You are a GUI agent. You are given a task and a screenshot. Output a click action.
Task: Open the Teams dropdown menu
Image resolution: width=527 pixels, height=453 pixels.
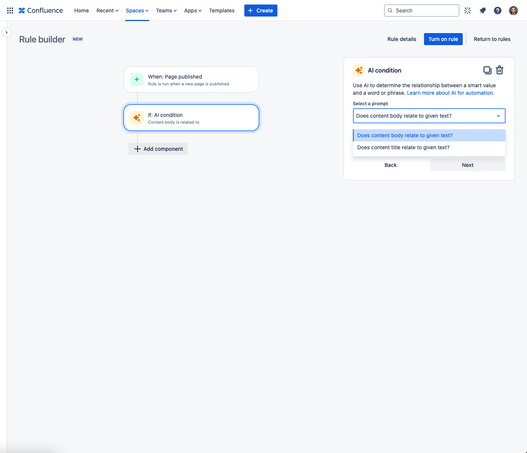(167, 11)
